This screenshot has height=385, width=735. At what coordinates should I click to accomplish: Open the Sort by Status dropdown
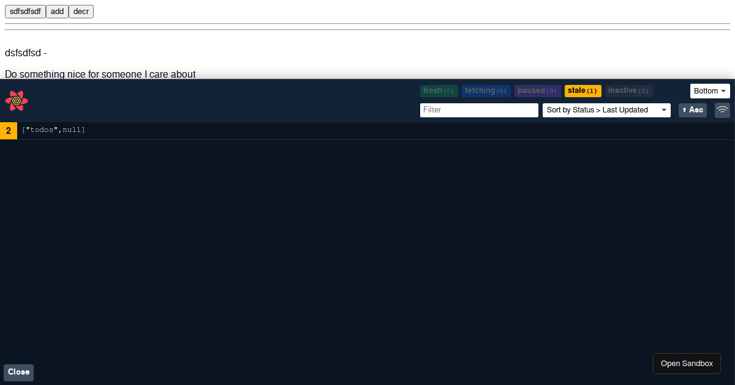tap(606, 110)
